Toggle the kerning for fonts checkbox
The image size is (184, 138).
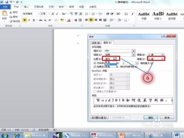(95, 63)
